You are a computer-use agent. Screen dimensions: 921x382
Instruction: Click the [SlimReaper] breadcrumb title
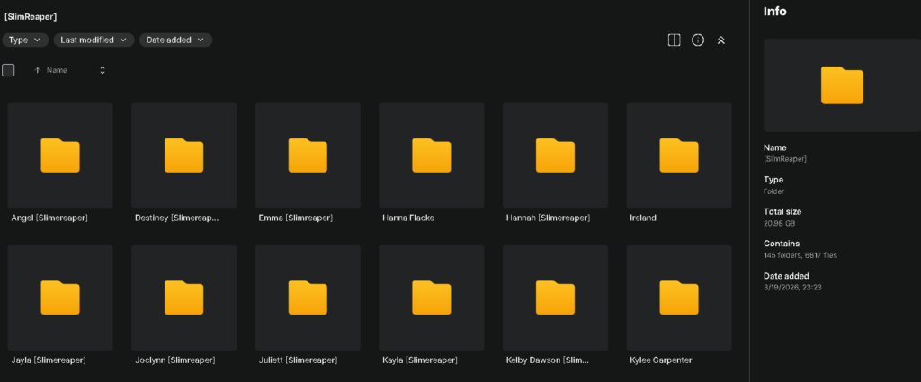coord(30,17)
